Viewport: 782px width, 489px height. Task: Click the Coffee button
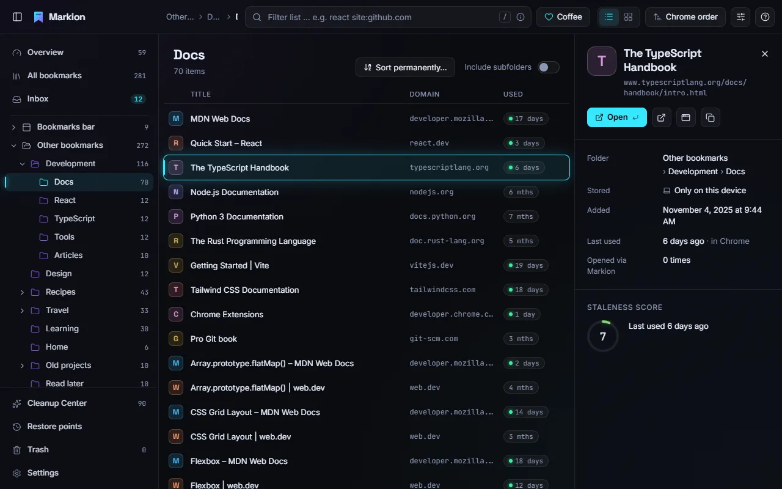(563, 17)
